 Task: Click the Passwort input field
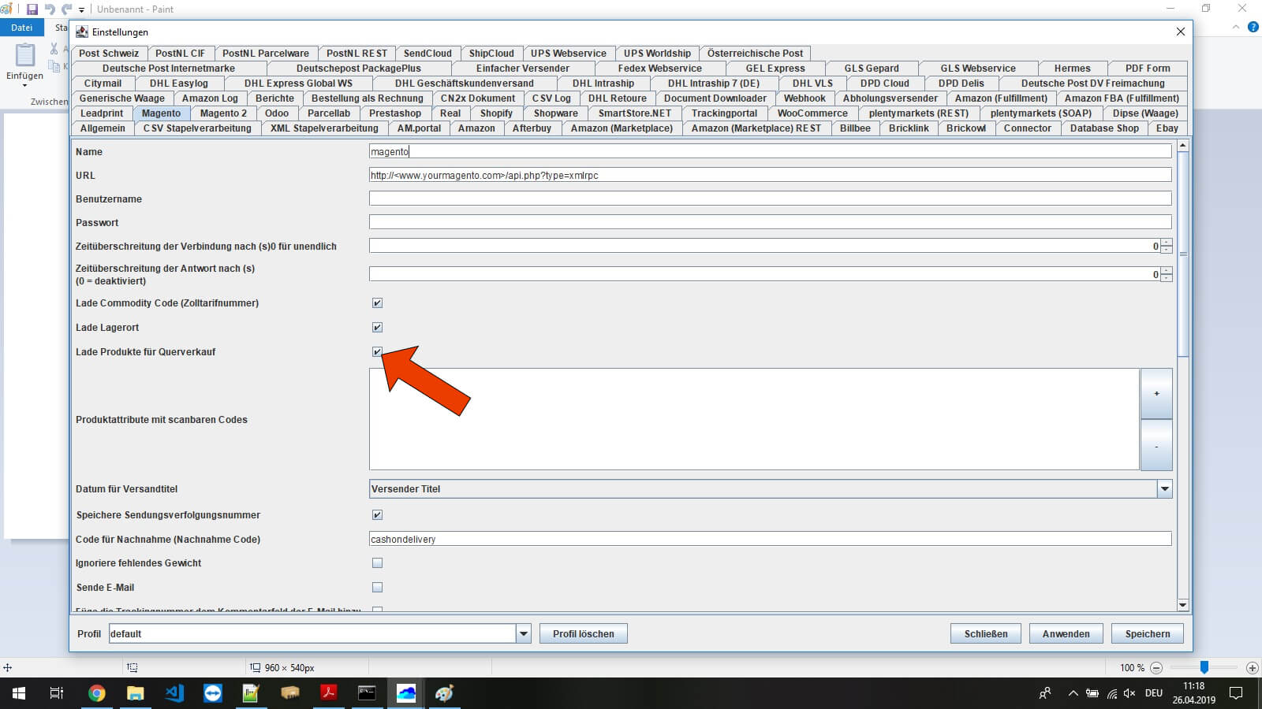(770, 223)
